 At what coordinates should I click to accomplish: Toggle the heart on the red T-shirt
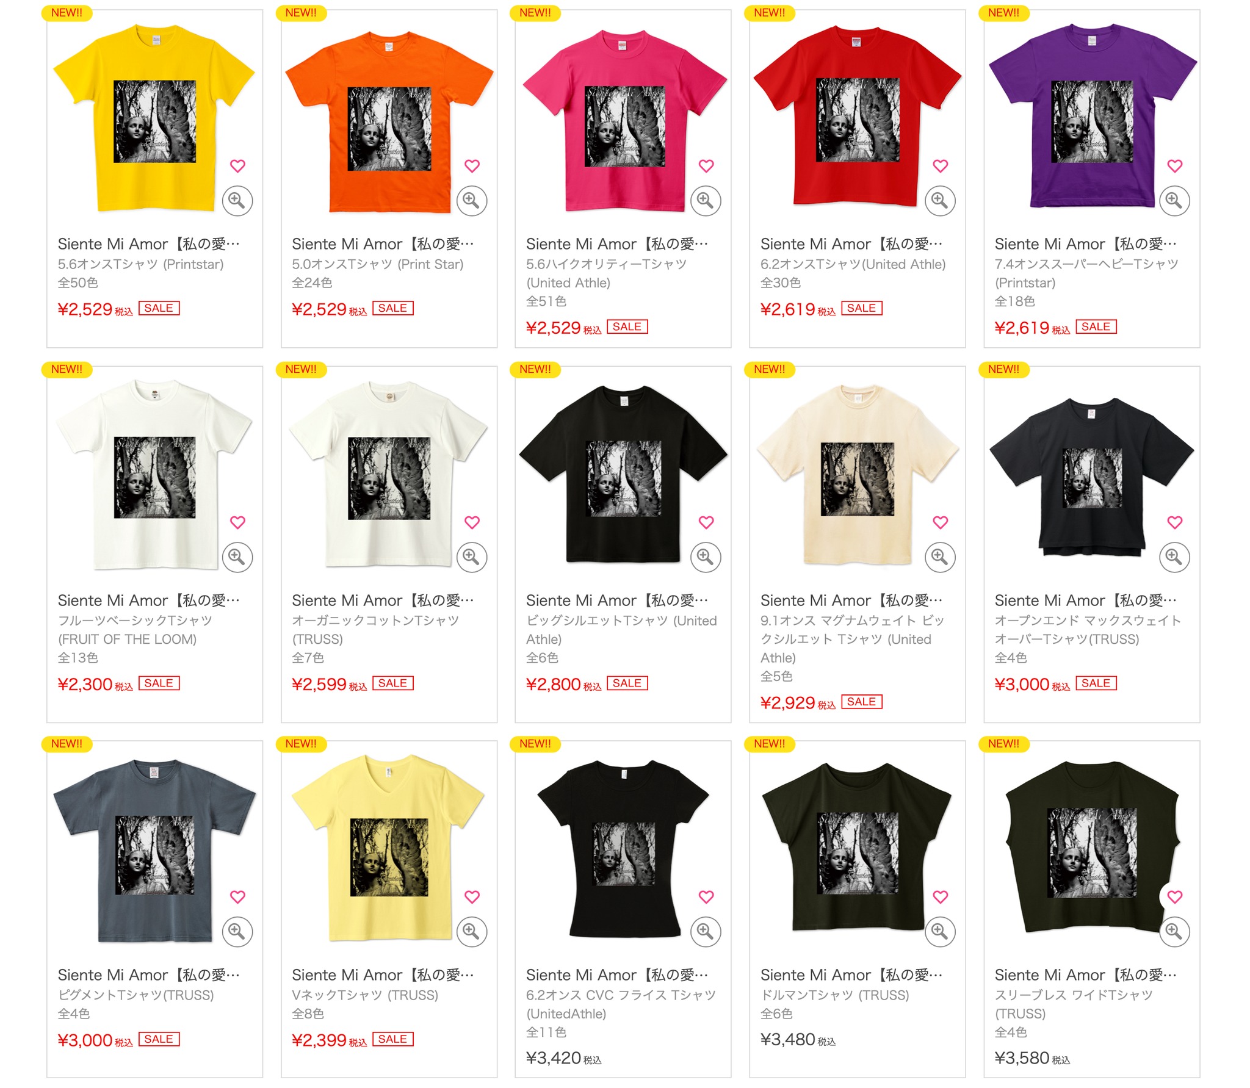tap(941, 165)
